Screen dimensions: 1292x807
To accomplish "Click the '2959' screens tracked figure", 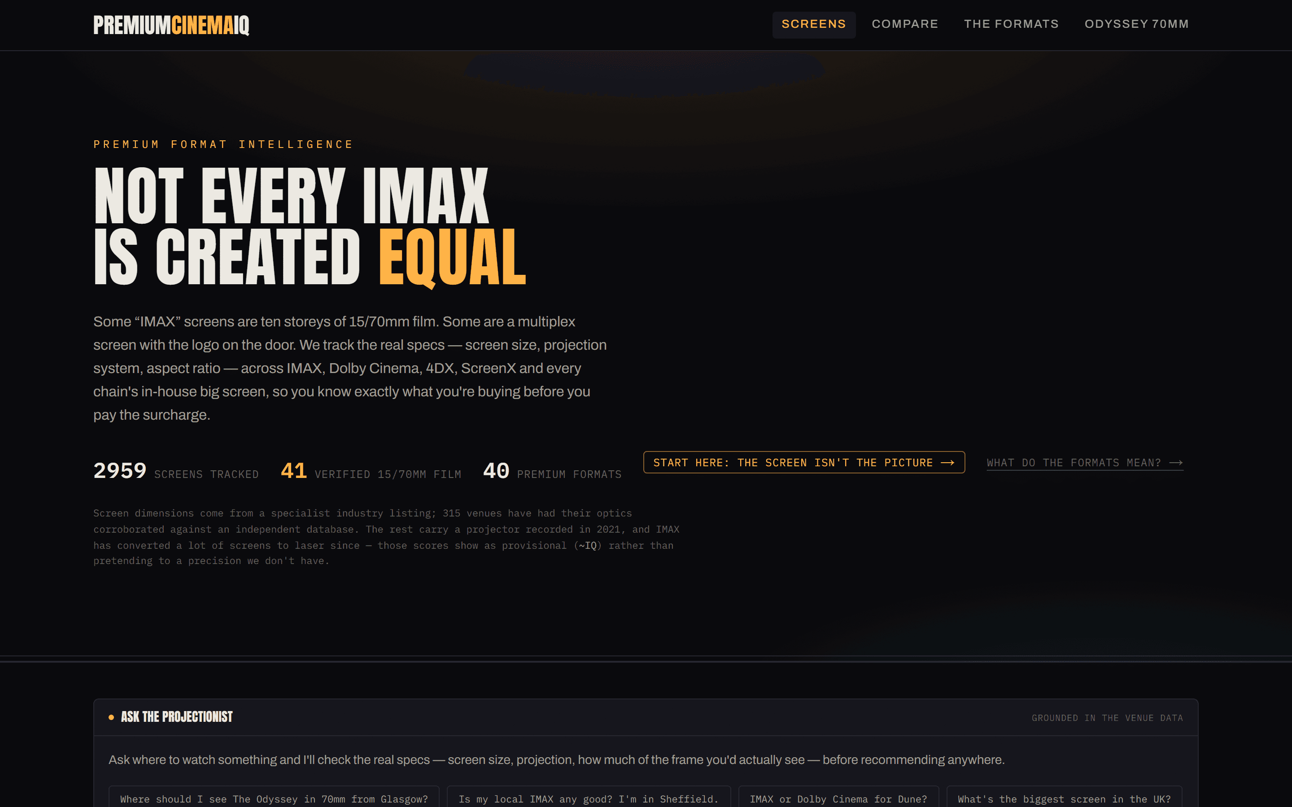I will (x=120, y=471).
